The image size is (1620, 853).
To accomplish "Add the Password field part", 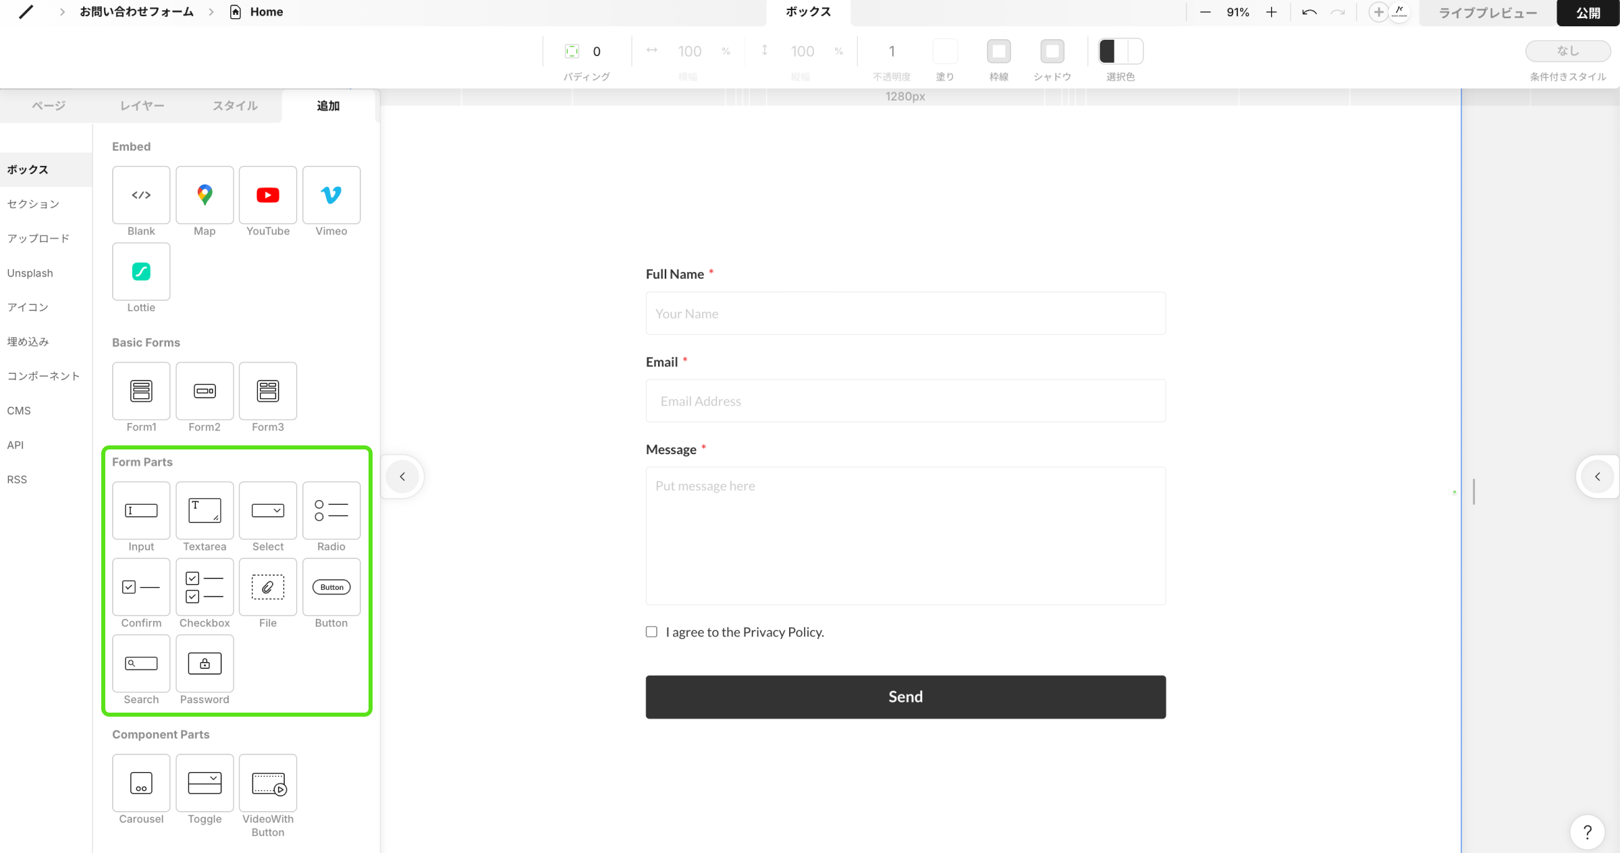I will (x=205, y=663).
